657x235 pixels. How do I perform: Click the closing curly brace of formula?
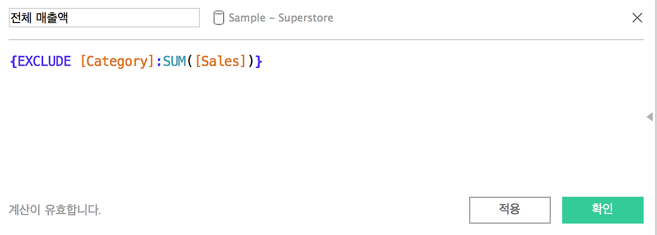coord(259,61)
